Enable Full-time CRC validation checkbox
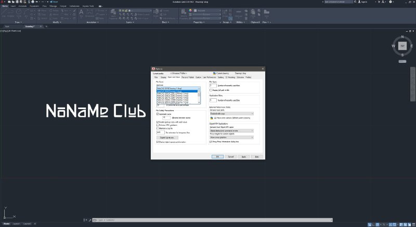Image resolution: width=416 pixels, height=227 pixels. click(158, 125)
